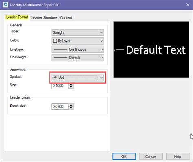Open the Linetype dropdown showing Continuous

78,50
